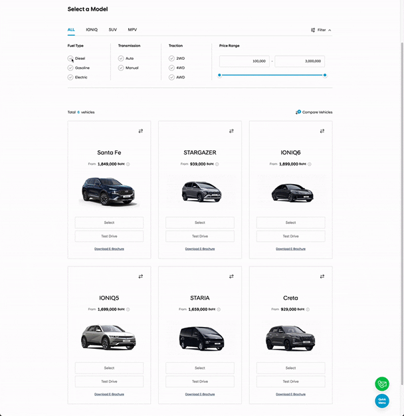Switch to the SUV tab
The image size is (404, 416).
(x=112, y=30)
